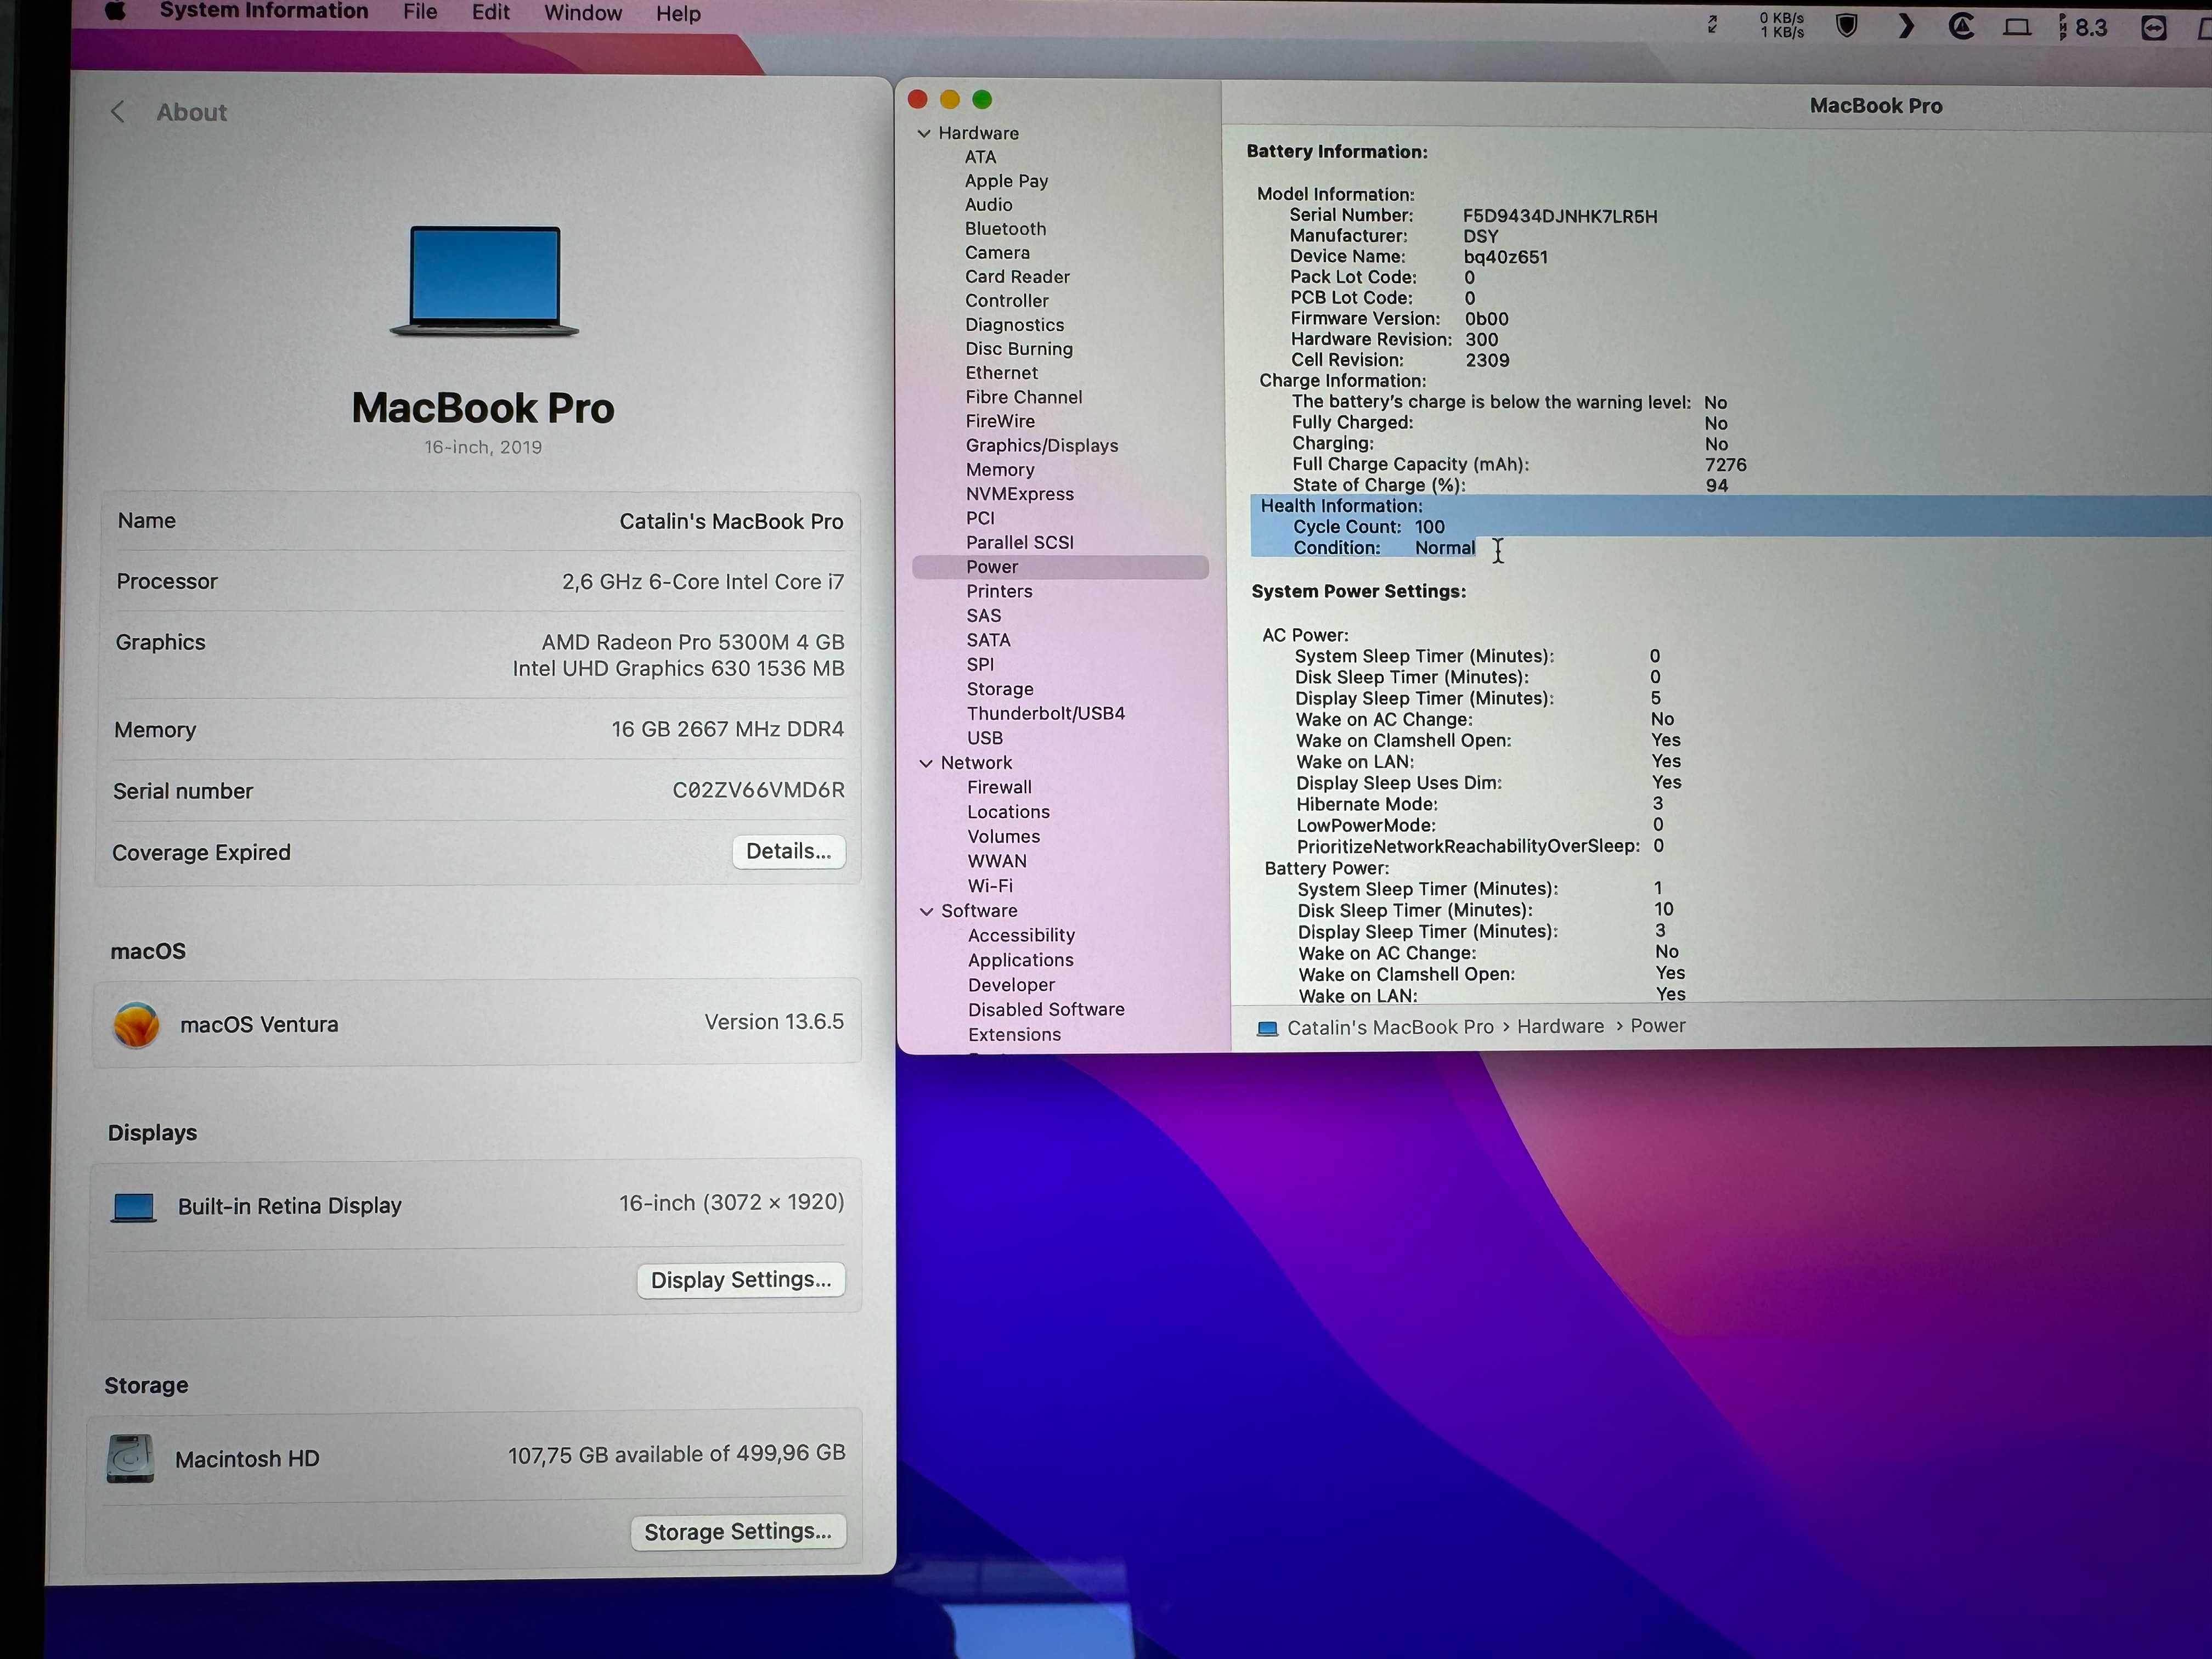Select ATA in the sidebar

[980, 157]
